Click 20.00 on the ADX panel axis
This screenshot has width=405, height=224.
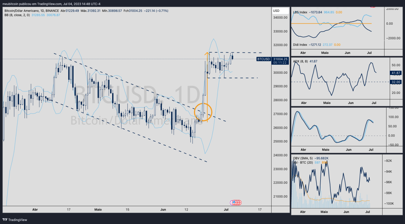pyautogui.click(x=396, y=93)
